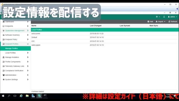
Task: Expand the Compliance Verification chevron
Action: click(x=28, y=71)
